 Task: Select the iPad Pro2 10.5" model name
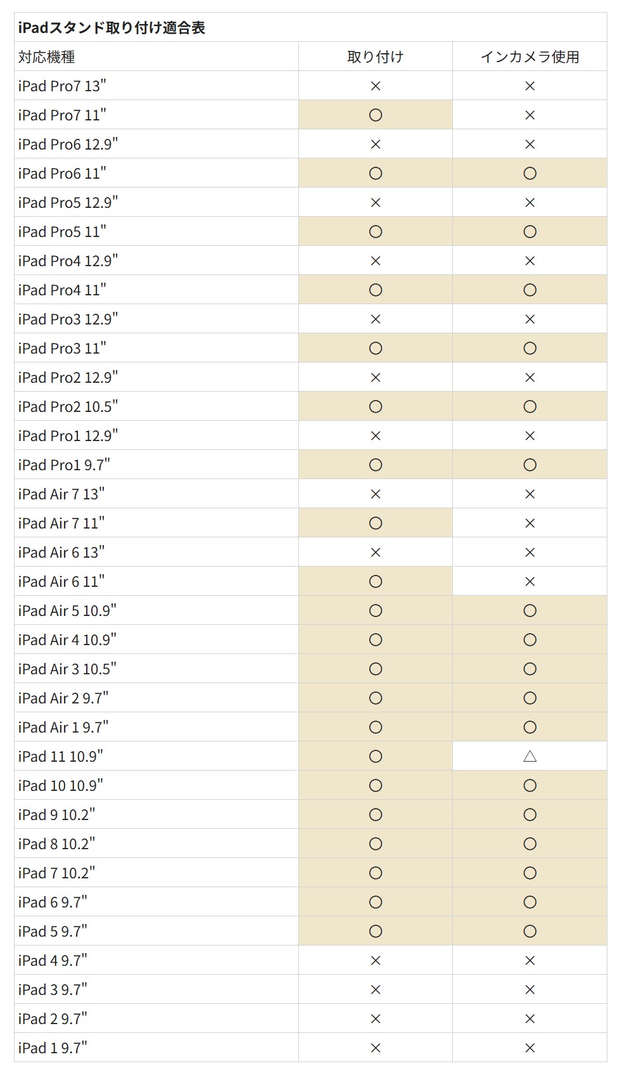[x=68, y=406]
